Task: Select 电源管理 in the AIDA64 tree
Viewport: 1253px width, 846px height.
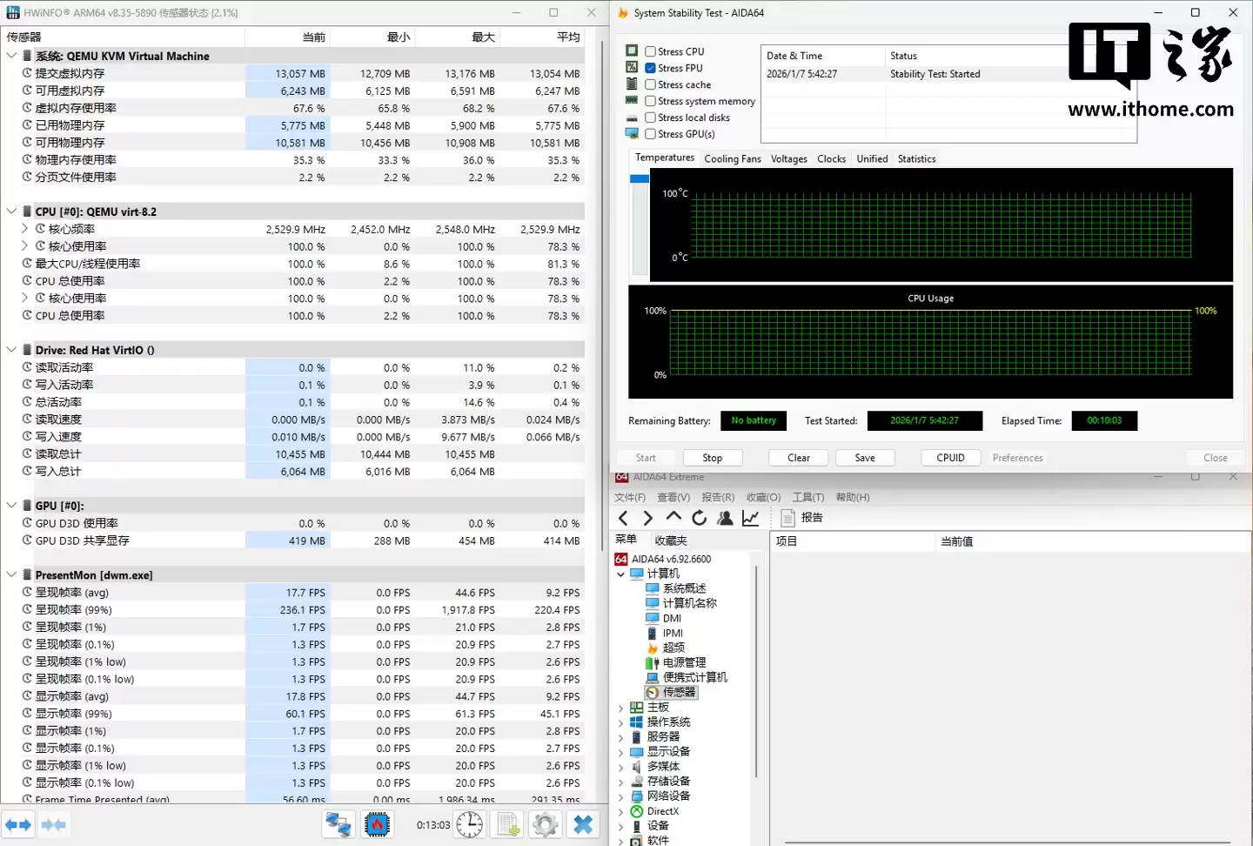Action: point(684,662)
